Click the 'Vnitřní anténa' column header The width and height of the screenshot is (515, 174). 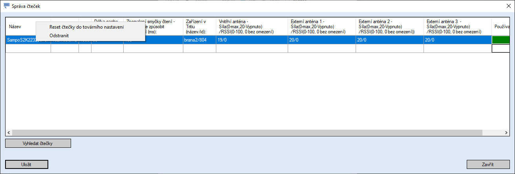pos(251,27)
